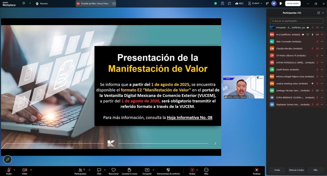Open more options for read.ai meeting notes
This screenshot has width=327, height=176.
coord(322,83)
